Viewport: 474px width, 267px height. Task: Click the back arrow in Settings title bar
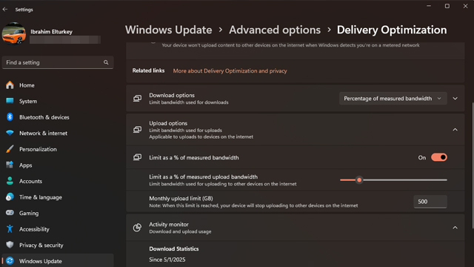[x=5, y=10]
